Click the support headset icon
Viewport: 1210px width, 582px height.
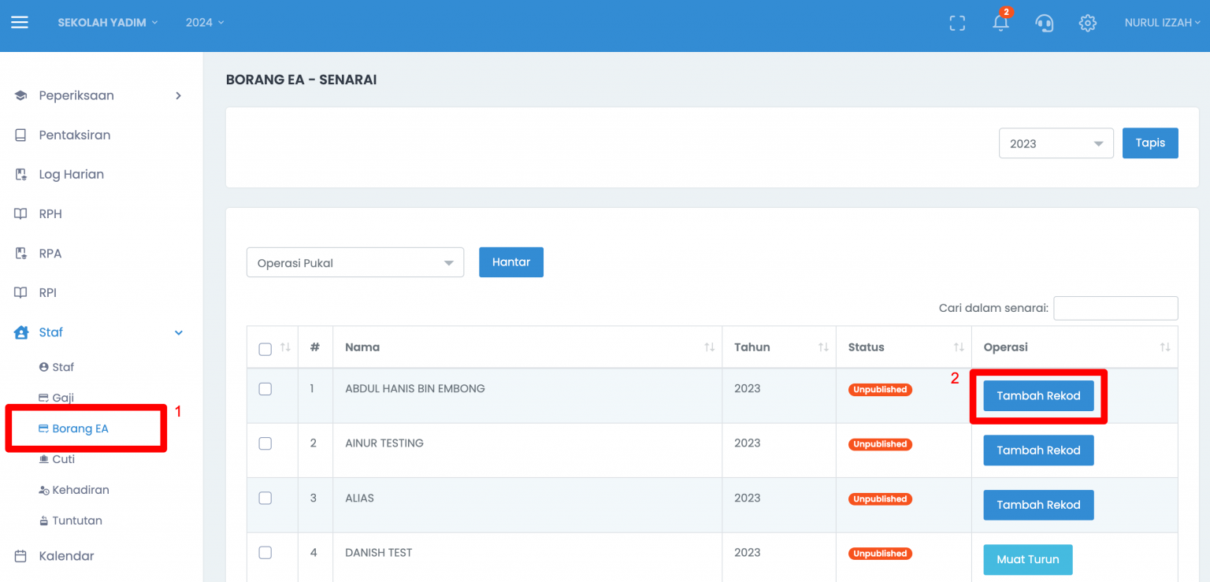click(x=1045, y=23)
